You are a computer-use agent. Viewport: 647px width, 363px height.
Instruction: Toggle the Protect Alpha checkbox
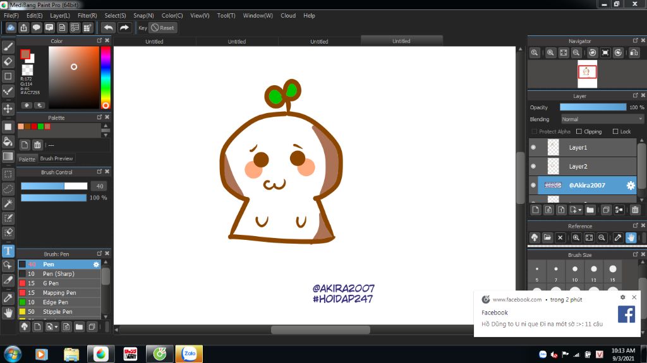pos(535,131)
